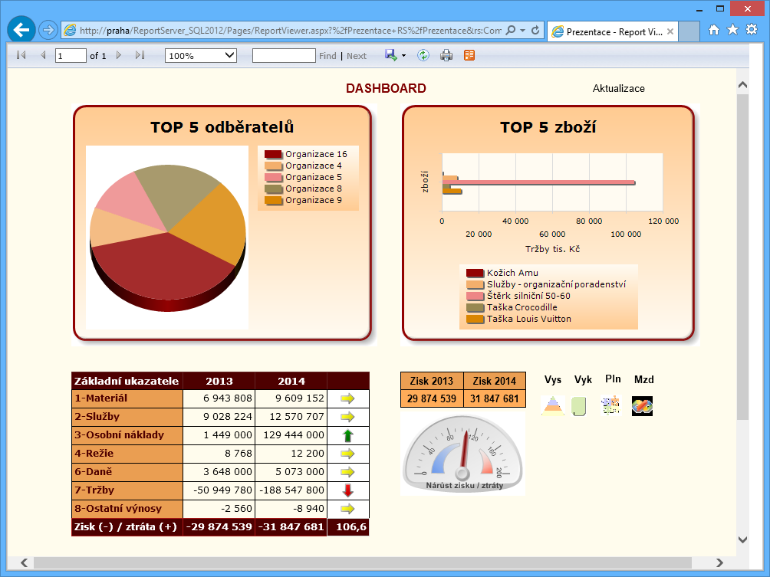770x577 pixels.
Task: Refresh the report with the green arrows icon
Action: point(423,55)
